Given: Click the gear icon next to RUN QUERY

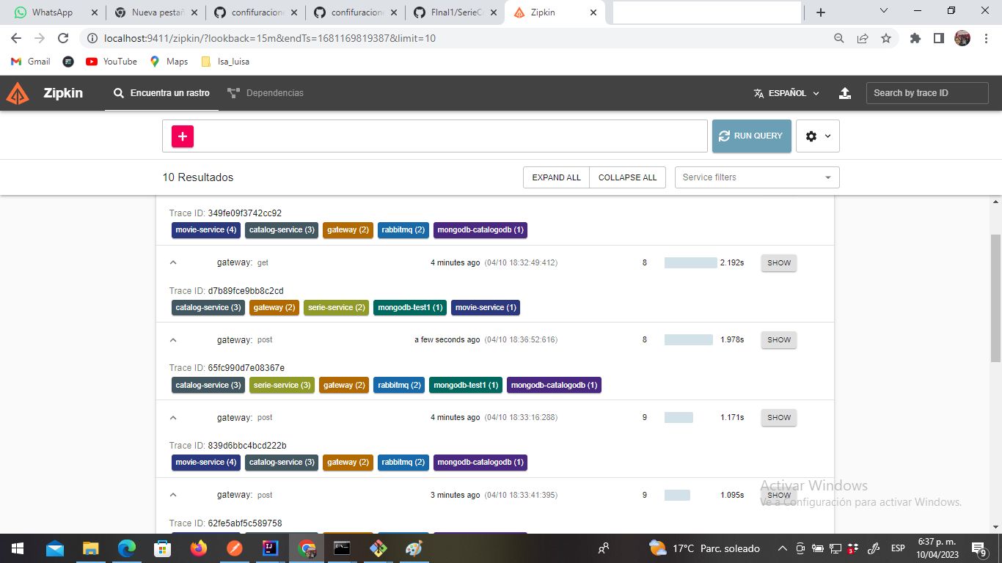Looking at the screenshot, I should coord(812,136).
